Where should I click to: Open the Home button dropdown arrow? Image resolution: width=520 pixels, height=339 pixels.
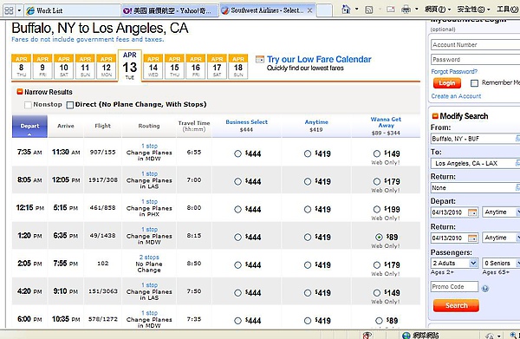coord(357,9)
